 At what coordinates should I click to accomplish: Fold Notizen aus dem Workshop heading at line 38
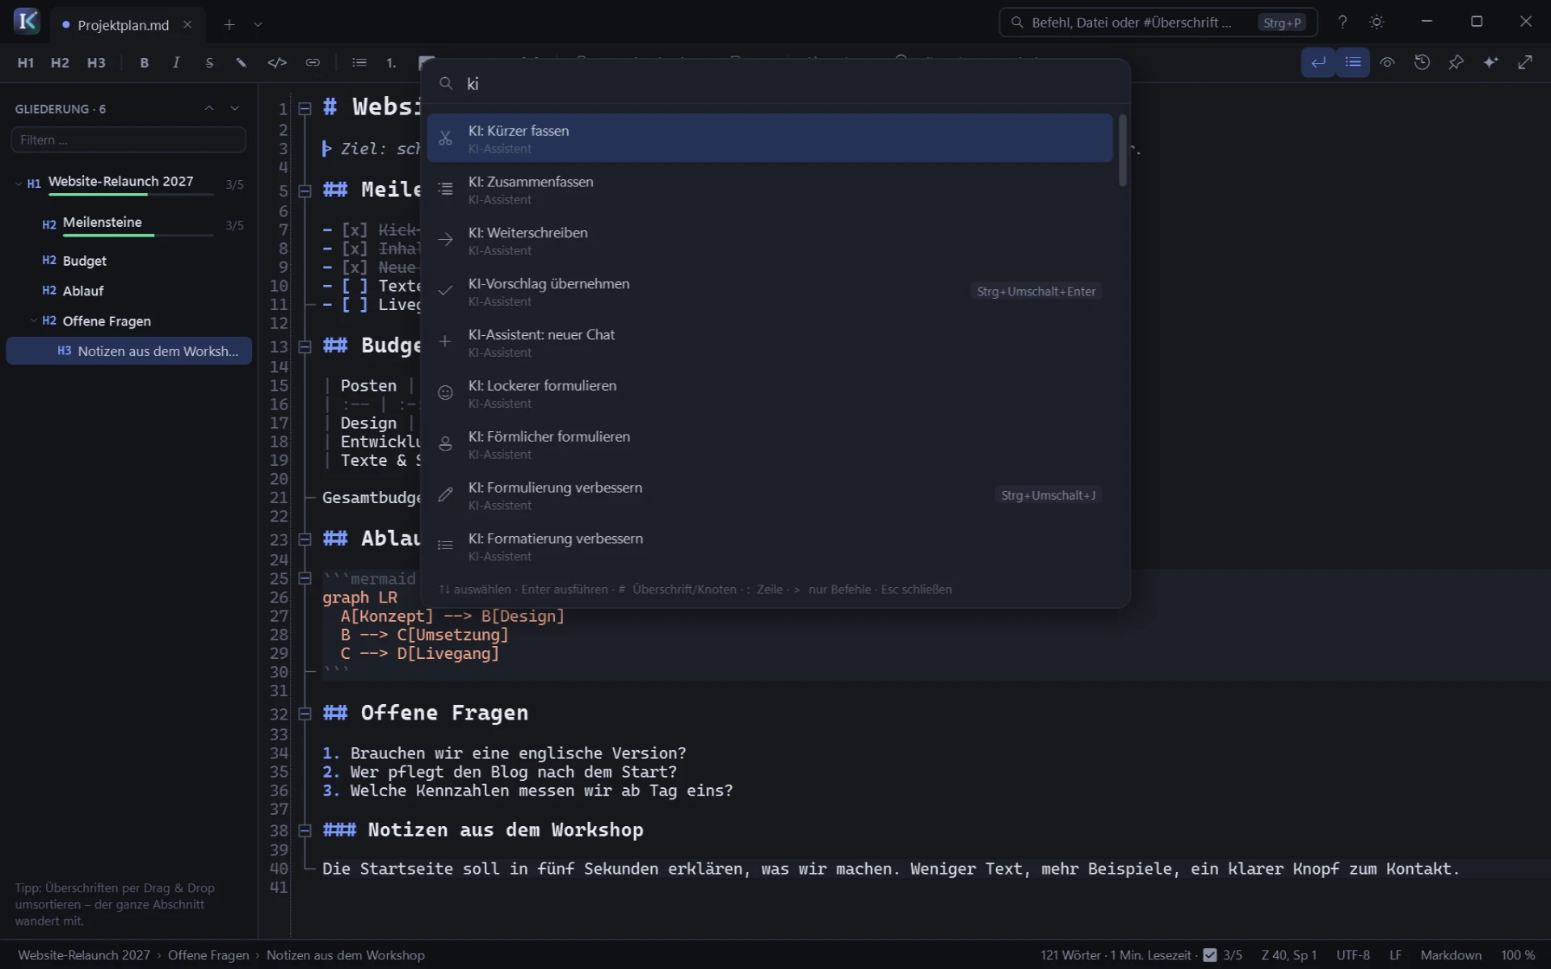coord(305,830)
